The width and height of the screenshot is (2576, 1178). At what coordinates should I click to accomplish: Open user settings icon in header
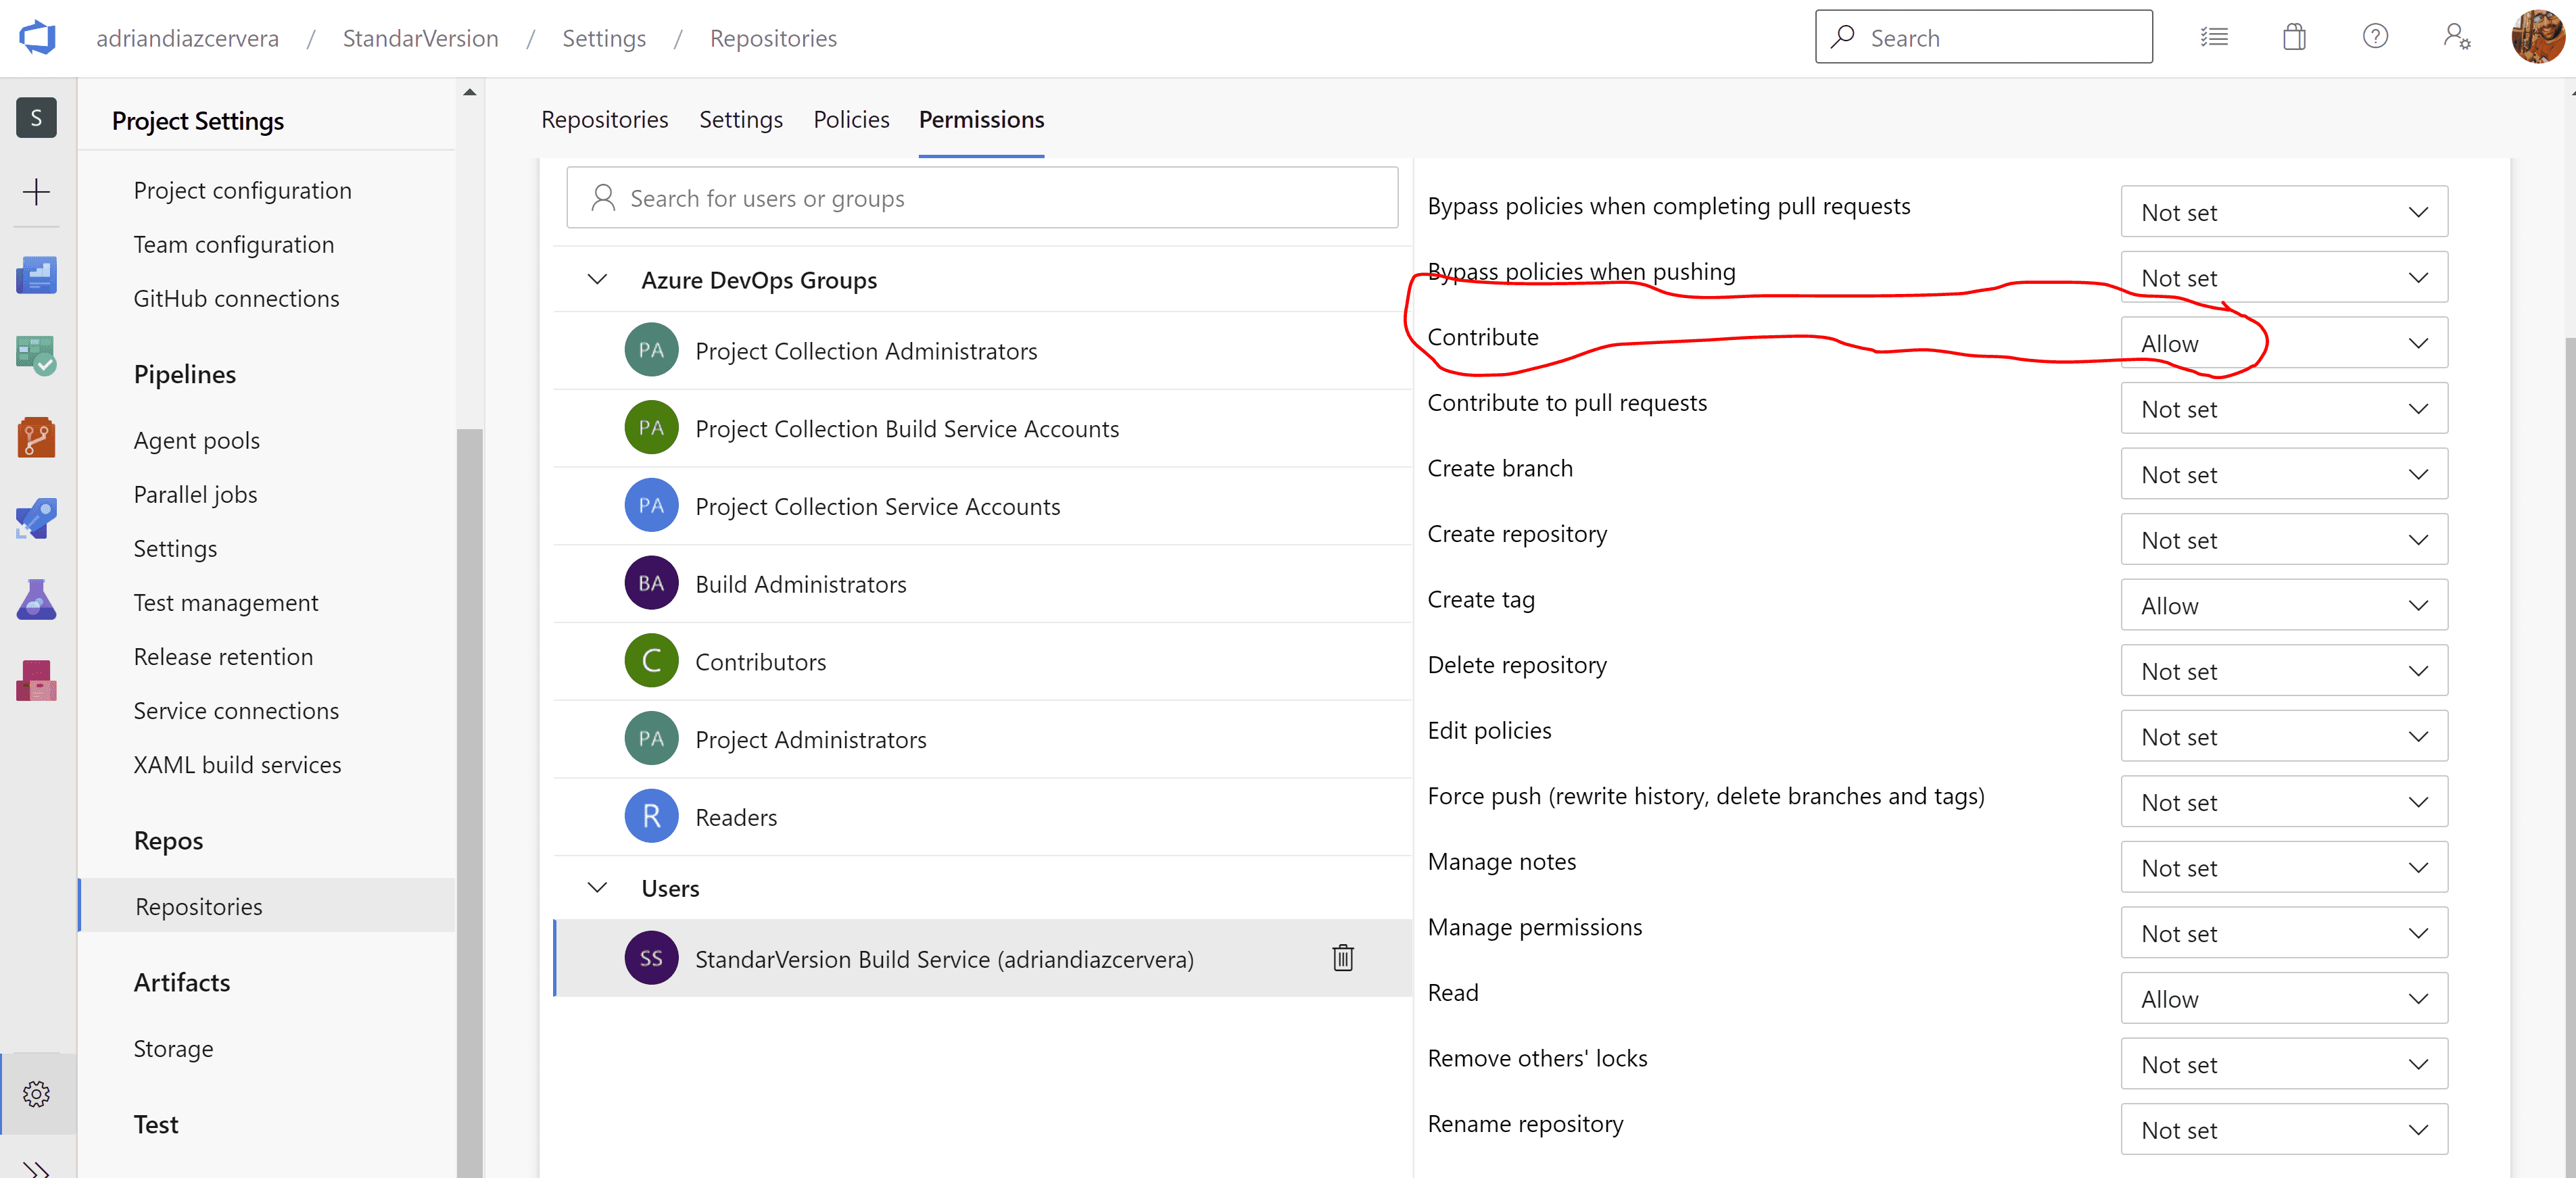tap(2456, 38)
